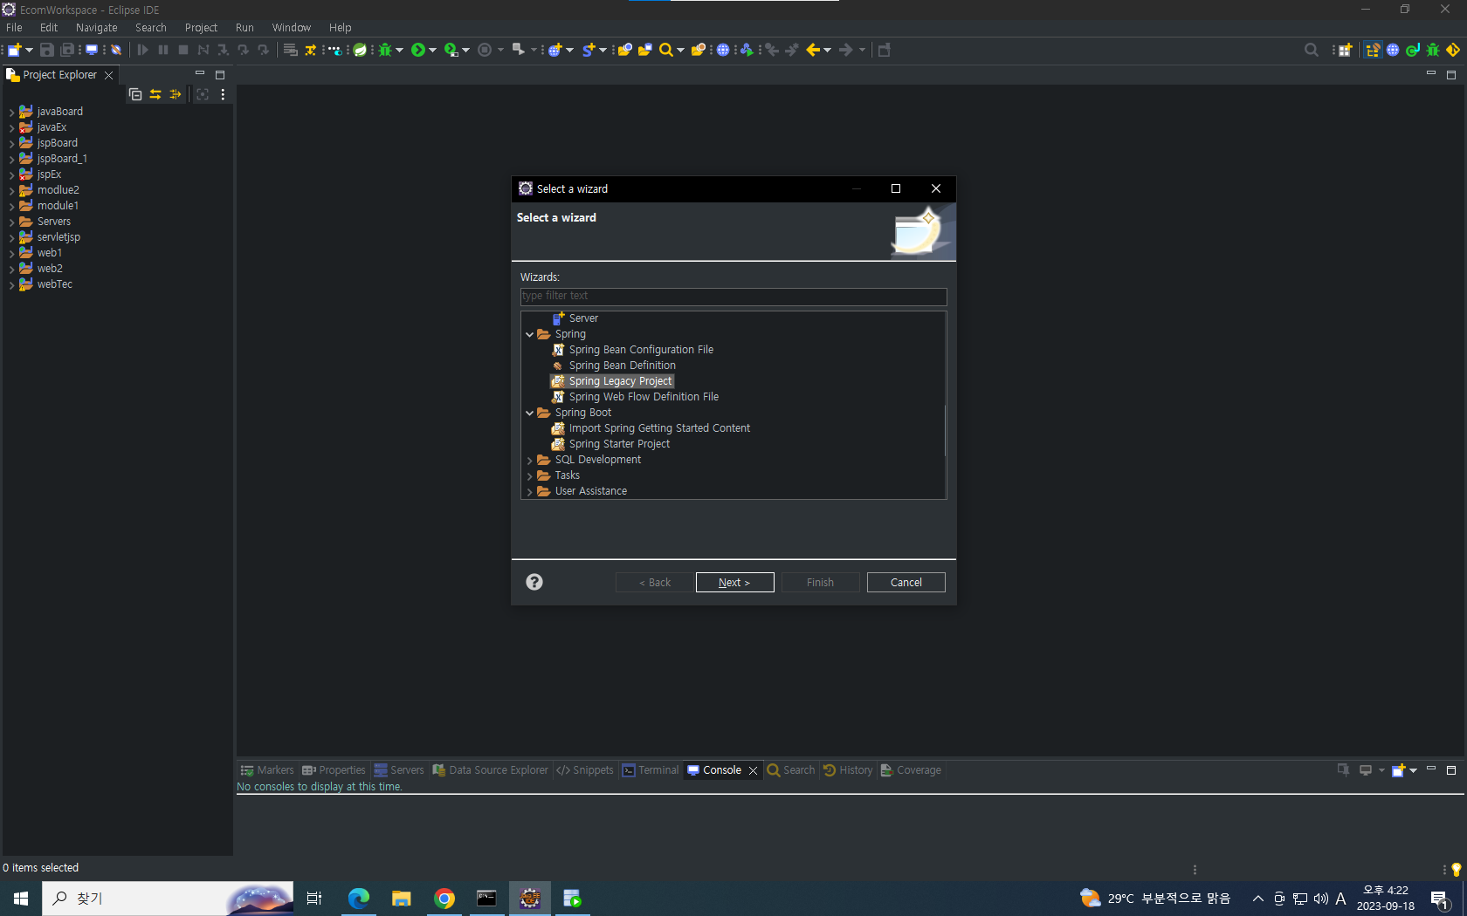Click the Debug perspective bug icon at top right

1433,50
